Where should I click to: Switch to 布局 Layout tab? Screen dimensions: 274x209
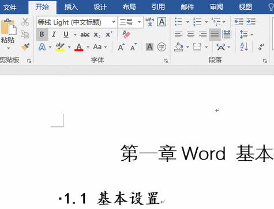[129, 7]
